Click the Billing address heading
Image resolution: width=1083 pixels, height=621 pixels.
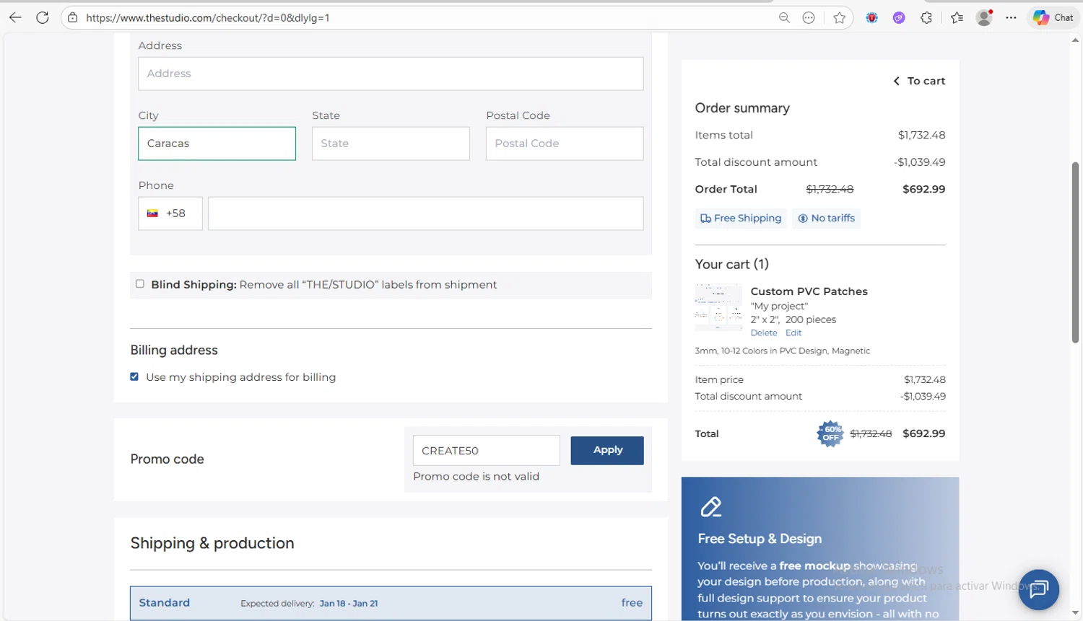tap(174, 350)
